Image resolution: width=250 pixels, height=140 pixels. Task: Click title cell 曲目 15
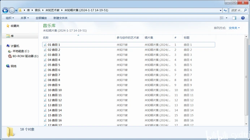click(189, 115)
